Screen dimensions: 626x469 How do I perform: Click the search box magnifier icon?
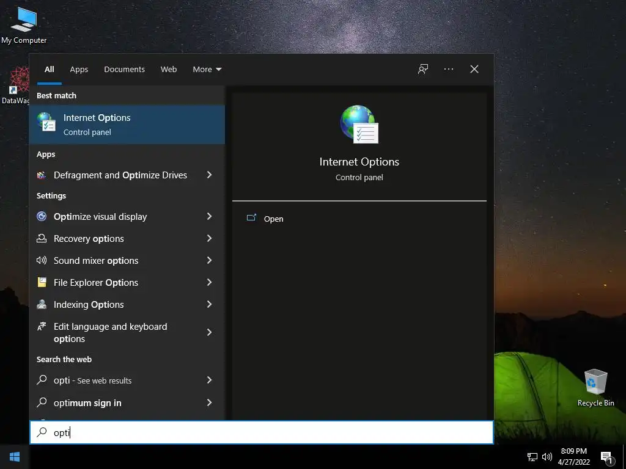(42, 432)
